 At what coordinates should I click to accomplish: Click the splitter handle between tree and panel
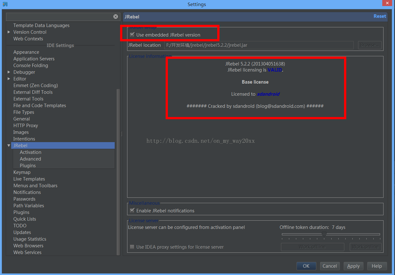point(121,134)
